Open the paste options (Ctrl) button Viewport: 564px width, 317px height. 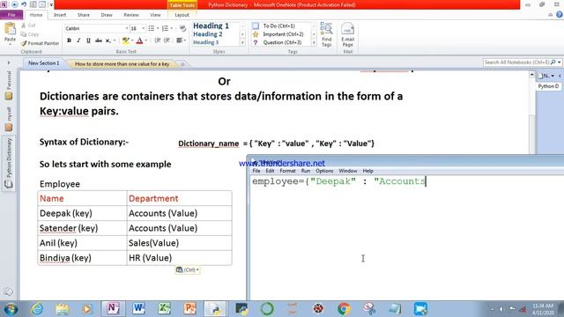tap(188, 269)
